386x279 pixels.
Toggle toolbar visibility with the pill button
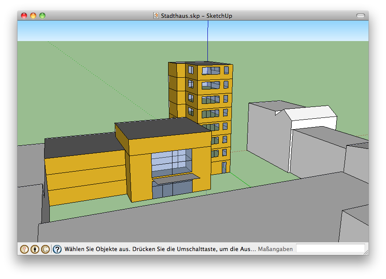click(x=360, y=16)
